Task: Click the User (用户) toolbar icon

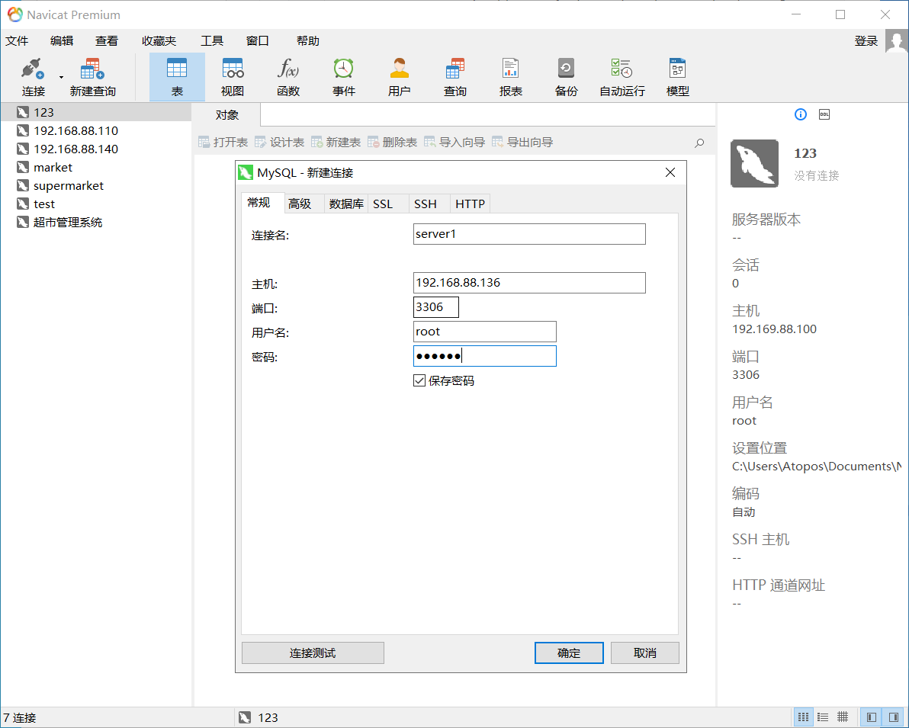Action: [x=400, y=76]
